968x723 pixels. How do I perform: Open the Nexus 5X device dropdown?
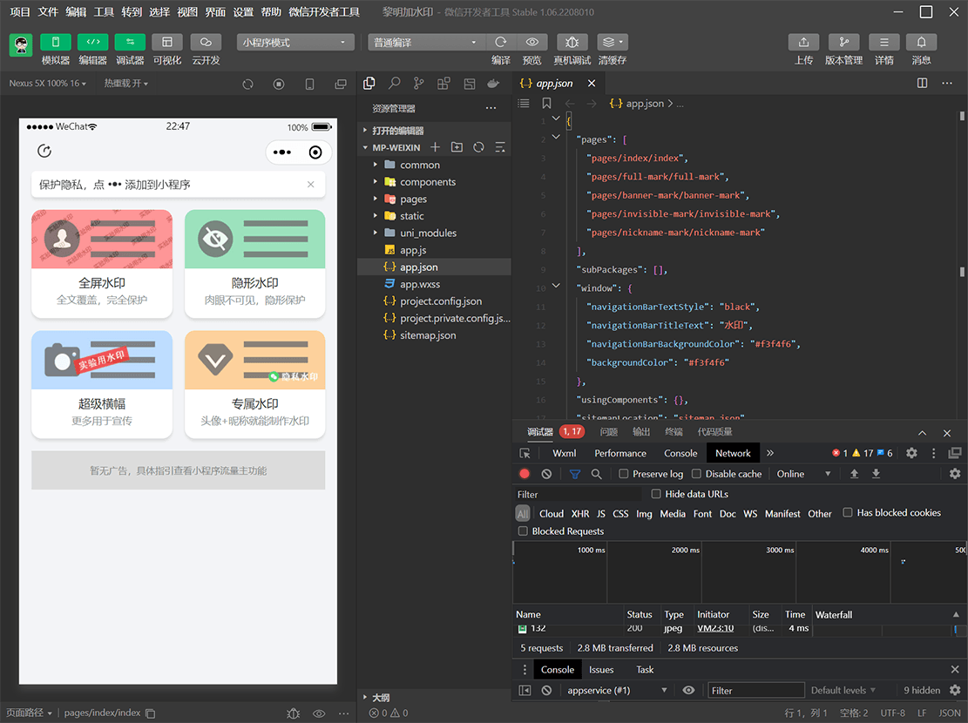click(48, 84)
